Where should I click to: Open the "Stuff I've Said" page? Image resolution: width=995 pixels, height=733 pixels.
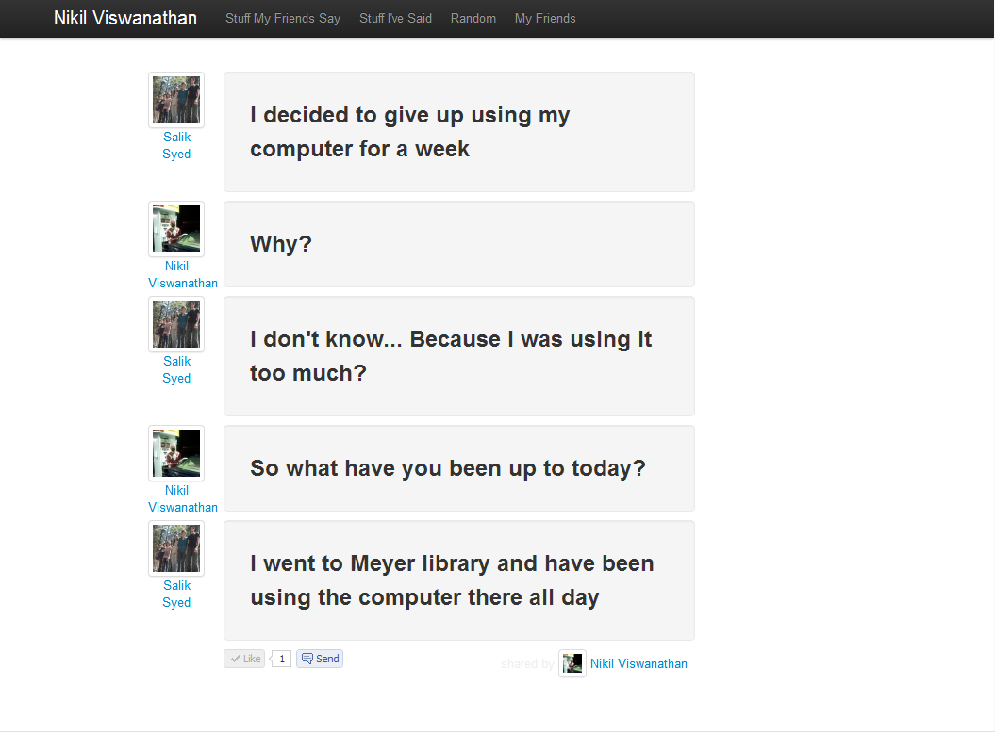[395, 18]
